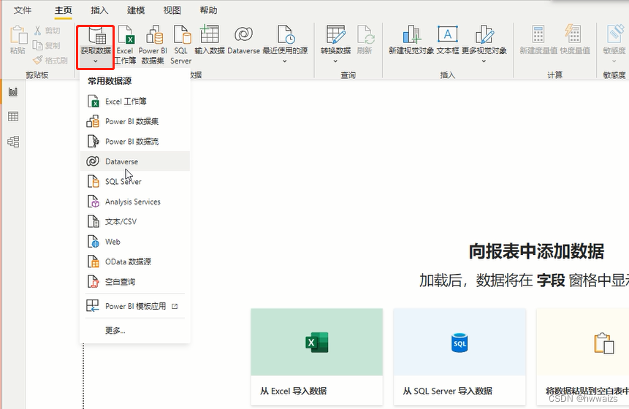
Task: Expand the 转换数据 dropdown arrow
Action: (x=335, y=61)
